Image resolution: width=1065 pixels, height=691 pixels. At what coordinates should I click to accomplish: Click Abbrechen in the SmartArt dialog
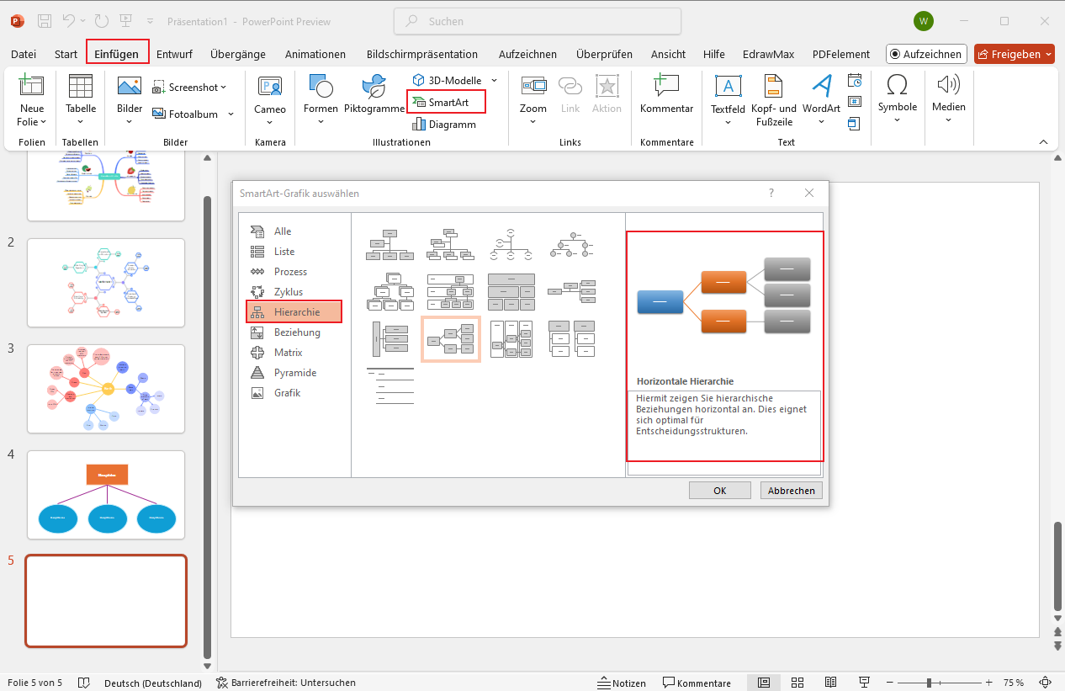click(x=792, y=491)
